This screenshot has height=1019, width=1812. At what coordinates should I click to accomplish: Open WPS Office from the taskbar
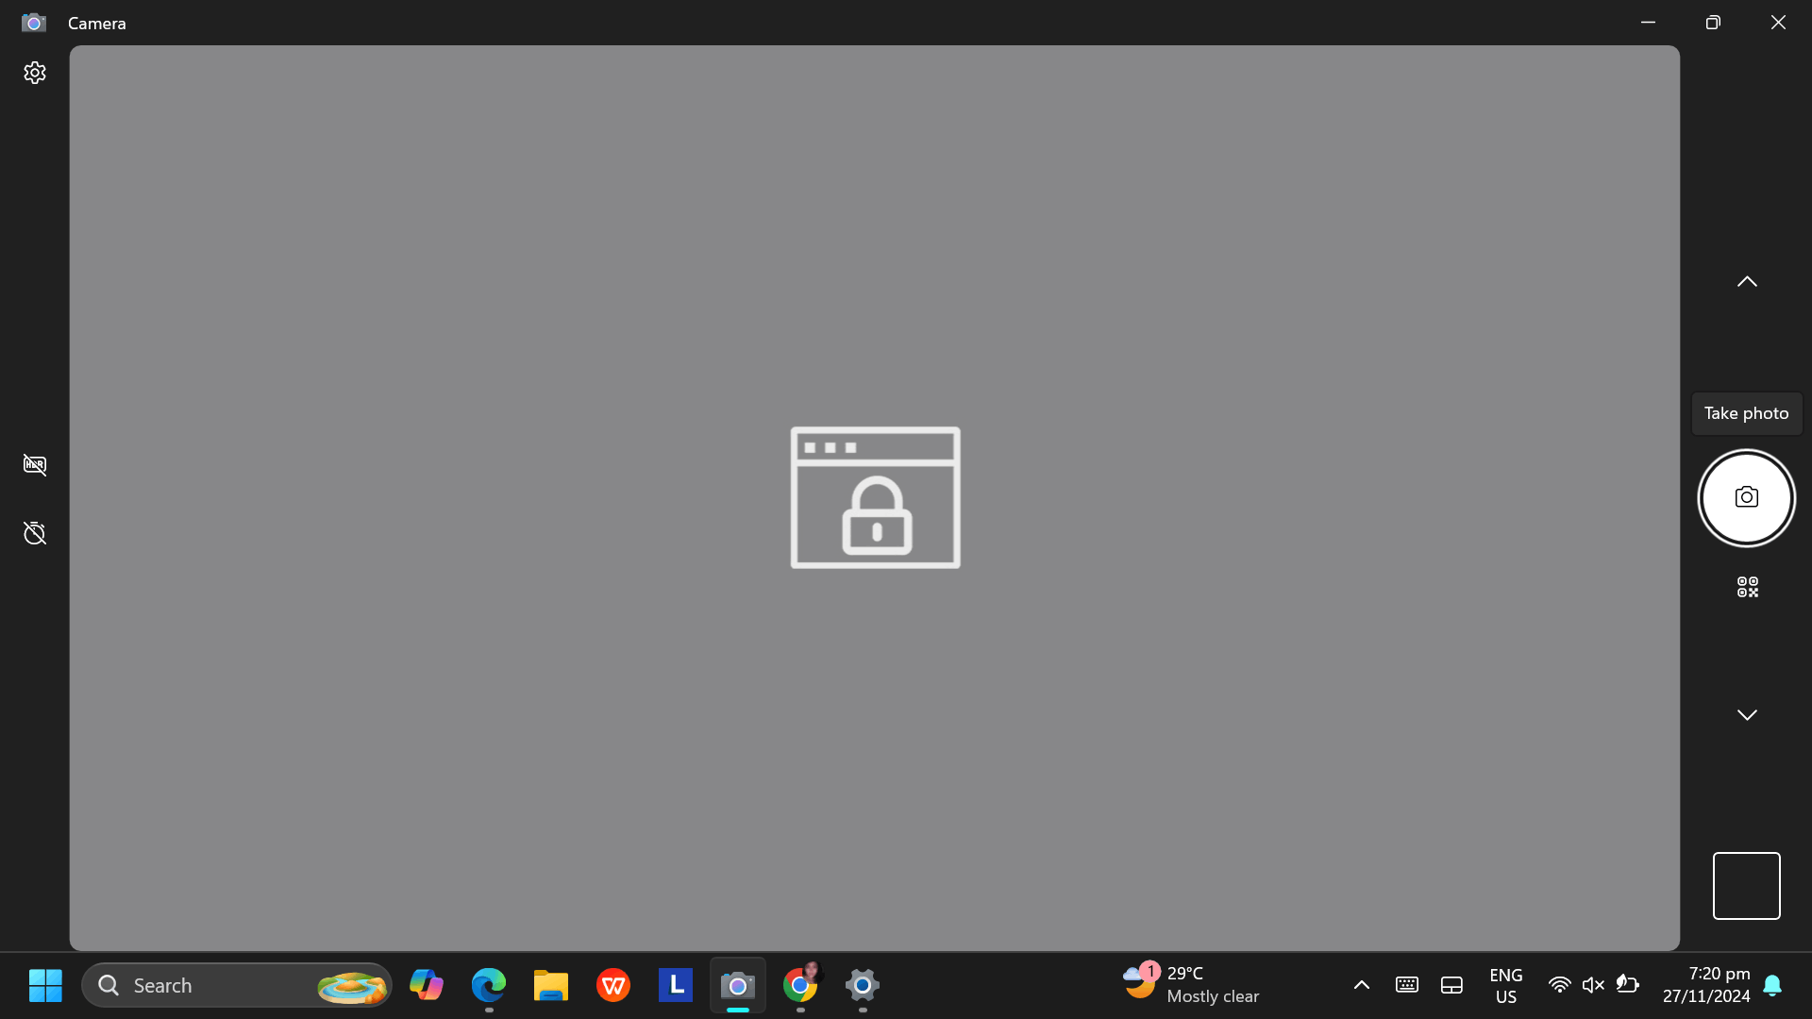(x=613, y=985)
